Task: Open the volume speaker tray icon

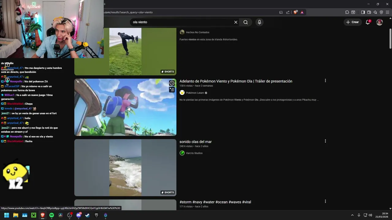Action: pyautogui.click(x=370, y=215)
